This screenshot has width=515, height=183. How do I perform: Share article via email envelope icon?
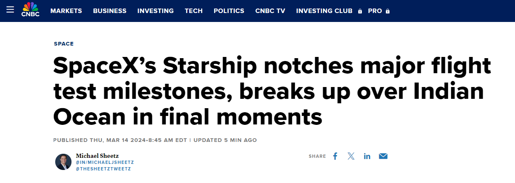[x=383, y=156]
